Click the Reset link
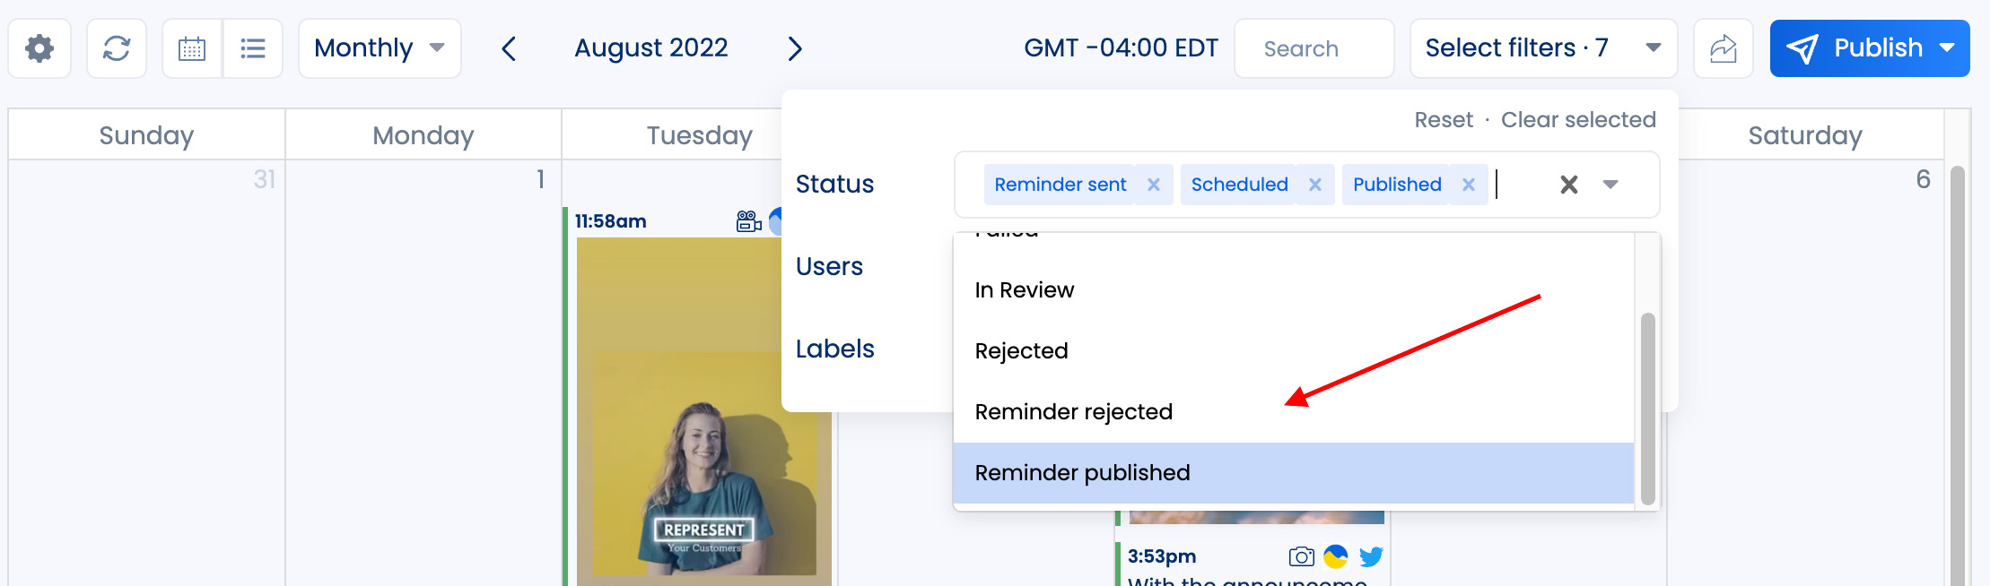This screenshot has height=586, width=1990. point(1444,120)
